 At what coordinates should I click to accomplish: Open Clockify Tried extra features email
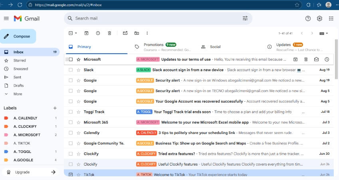[x=199, y=154]
